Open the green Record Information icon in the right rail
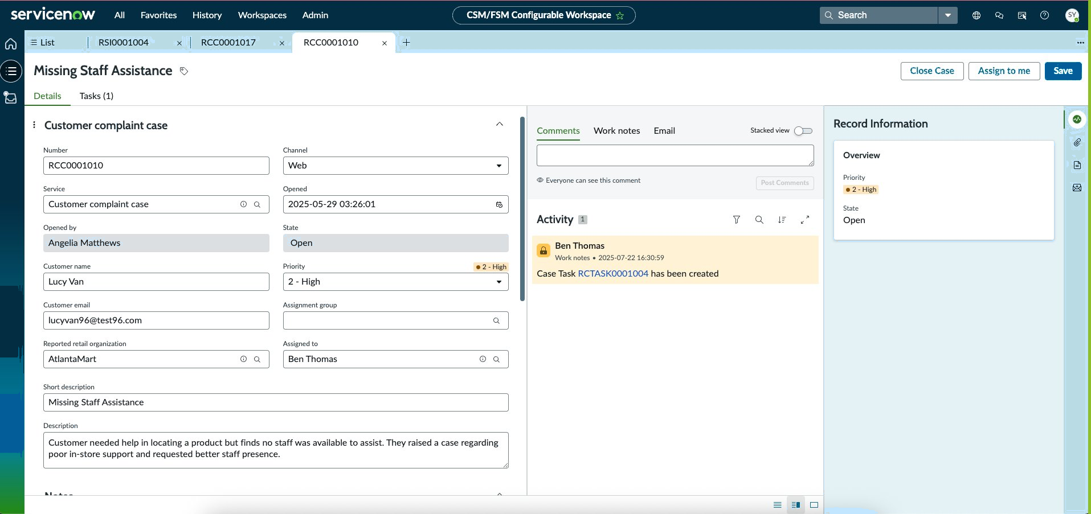1091x514 pixels. [x=1077, y=120]
